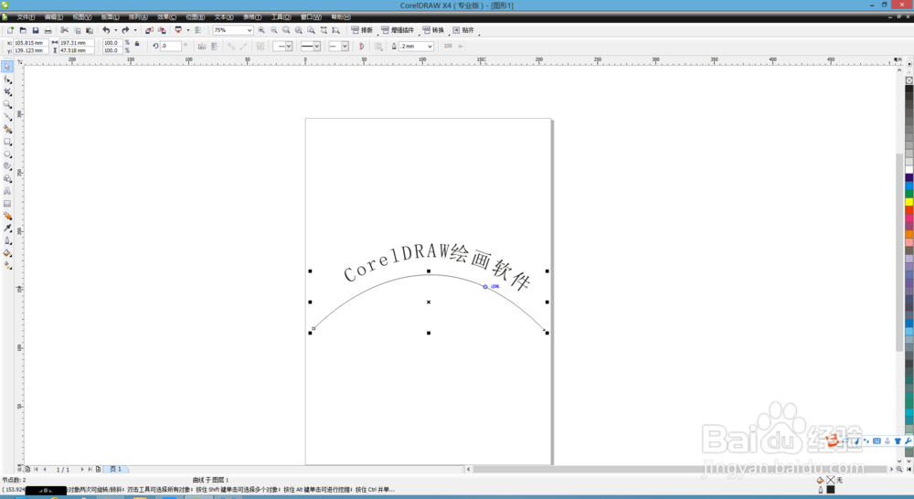The height and width of the screenshot is (499, 914).
Task: Select the Interactive Fill tool
Action: (x=7, y=265)
